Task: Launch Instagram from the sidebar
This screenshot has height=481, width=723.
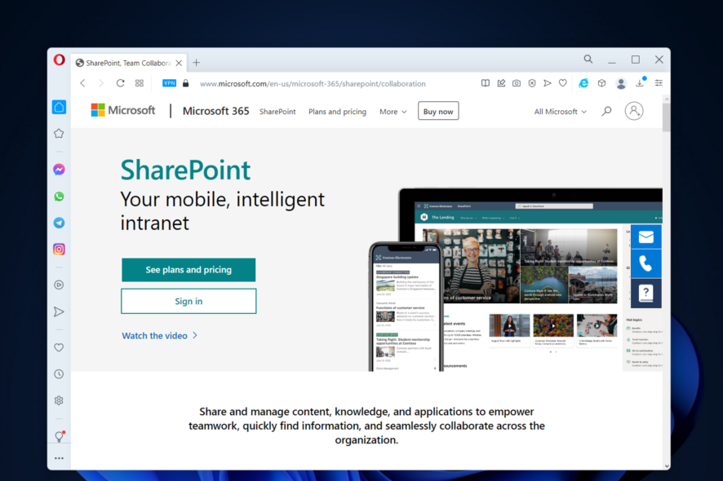Action: click(x=59, y=249)
